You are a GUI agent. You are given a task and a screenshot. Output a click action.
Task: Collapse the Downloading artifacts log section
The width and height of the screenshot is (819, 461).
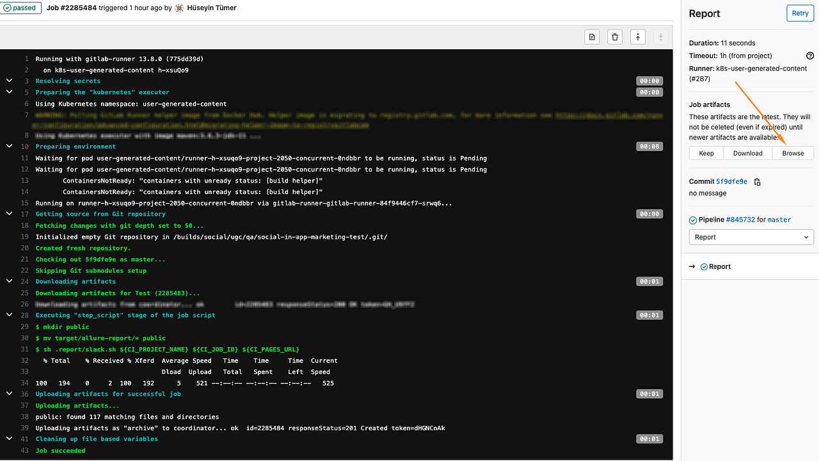pos(8,281)
